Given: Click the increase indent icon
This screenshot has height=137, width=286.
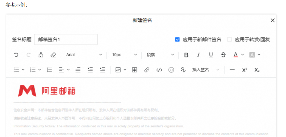Looking at the screenshot, I should pos(103,70).
